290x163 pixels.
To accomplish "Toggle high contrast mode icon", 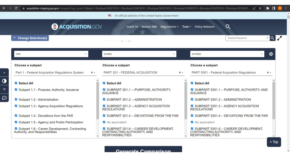I will point(4,81).
